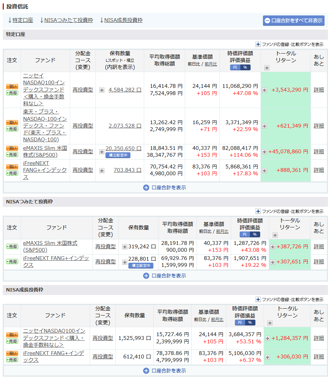
Task: Click 前月比 sort link in 特定口座 header
Action: click(211, 64)
